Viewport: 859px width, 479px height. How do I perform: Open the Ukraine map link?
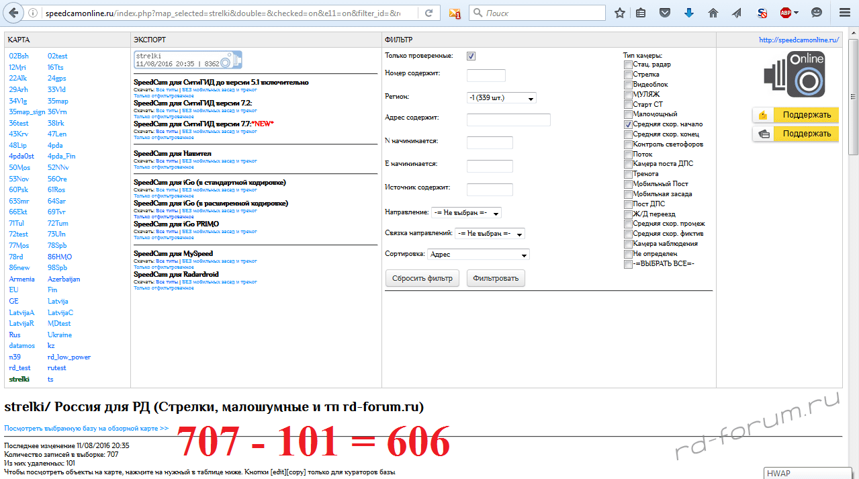(x=60, y=335)
